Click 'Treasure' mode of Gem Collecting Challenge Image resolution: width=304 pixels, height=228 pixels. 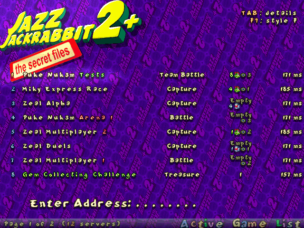(182, 175)
